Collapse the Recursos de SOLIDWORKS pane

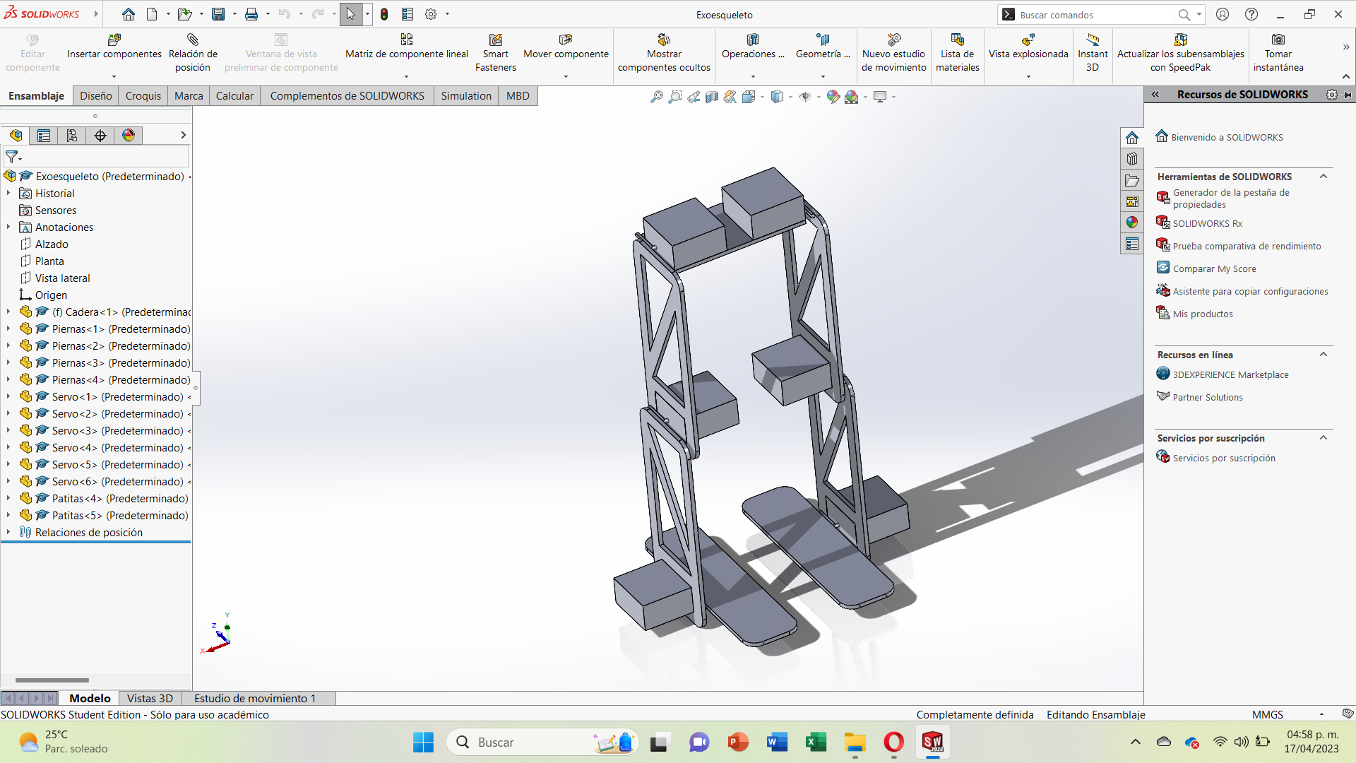(x=1157, y=94)
